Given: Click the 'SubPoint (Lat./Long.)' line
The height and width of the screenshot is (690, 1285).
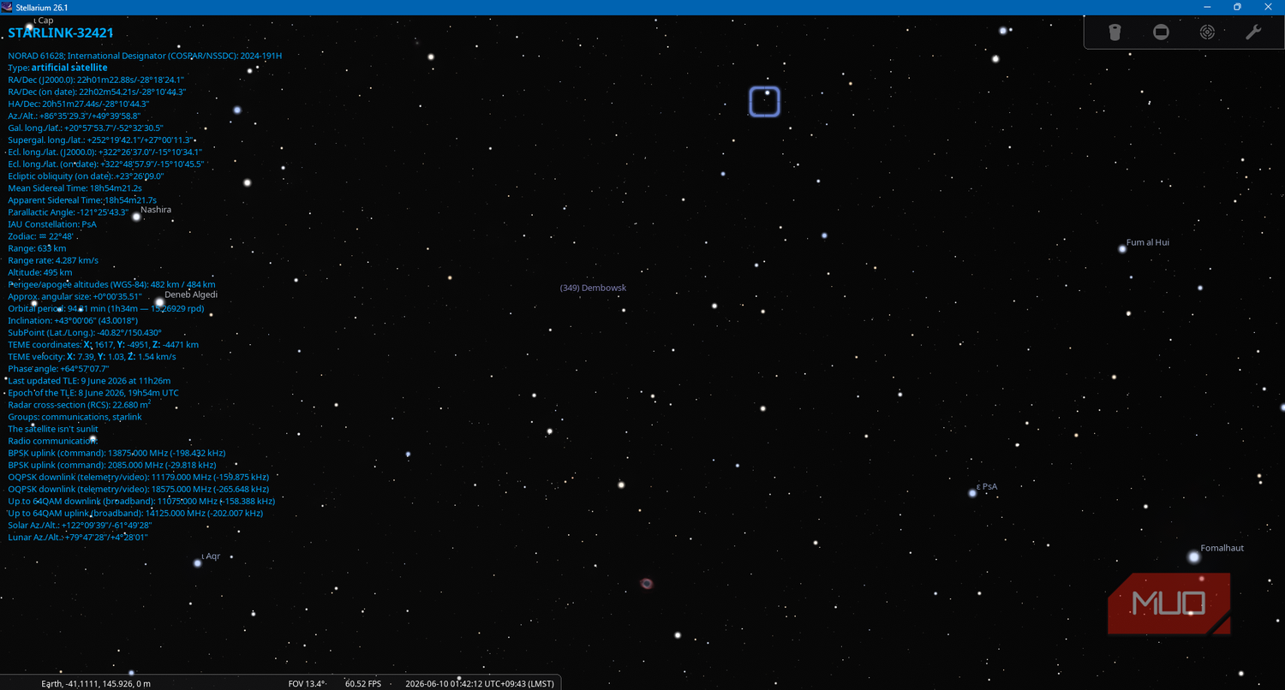Looking at the screenshot, I should (85, 332).
